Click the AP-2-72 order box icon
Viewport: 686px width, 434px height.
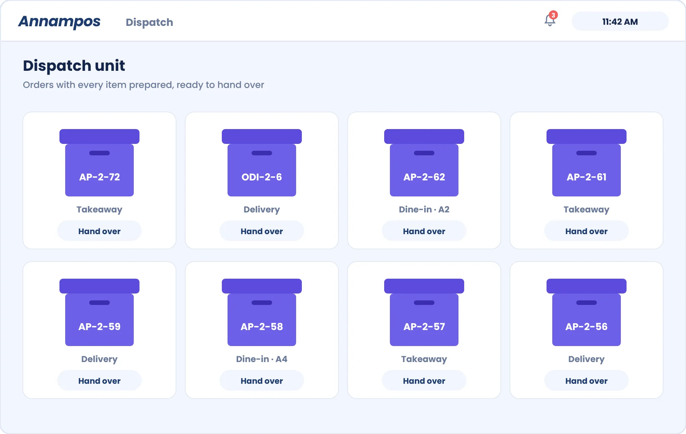coord(99,163)
